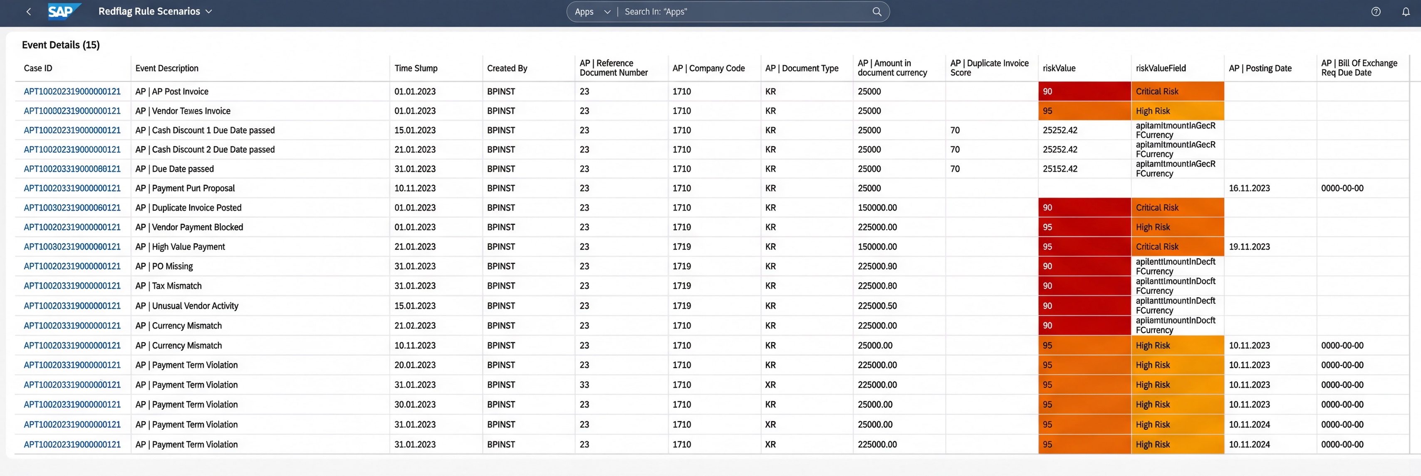1421x476 pixels.
Task: Trigger search using the magnifier icon
Action: [876, 11]
